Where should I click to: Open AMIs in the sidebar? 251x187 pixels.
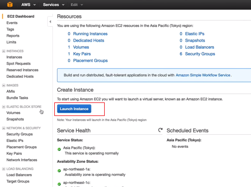(10, 91)
